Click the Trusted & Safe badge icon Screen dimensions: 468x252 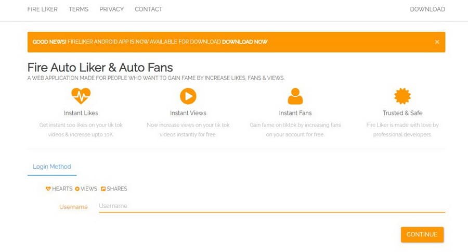point(402,96)
